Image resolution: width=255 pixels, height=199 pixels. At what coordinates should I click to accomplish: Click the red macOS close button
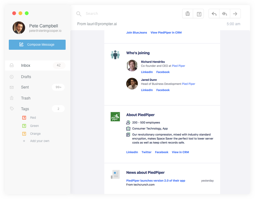tap(14, 13)
